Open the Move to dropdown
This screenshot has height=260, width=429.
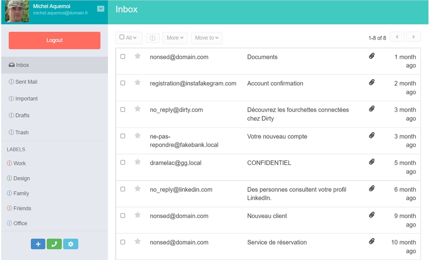point(206,38)
